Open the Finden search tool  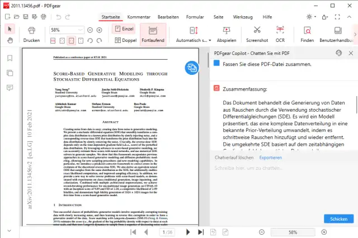307,30
